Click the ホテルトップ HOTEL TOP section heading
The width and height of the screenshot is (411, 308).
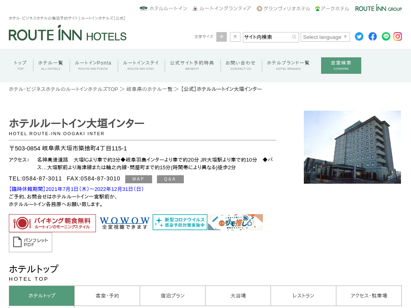34,273
